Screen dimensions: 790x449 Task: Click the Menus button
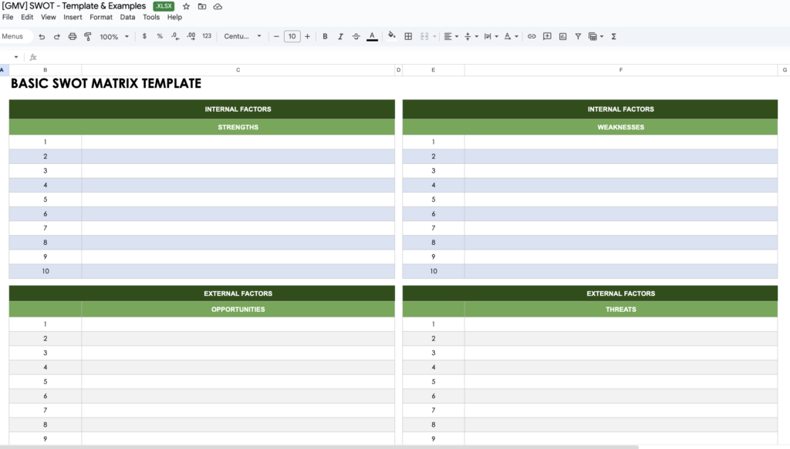coord(13,35)
